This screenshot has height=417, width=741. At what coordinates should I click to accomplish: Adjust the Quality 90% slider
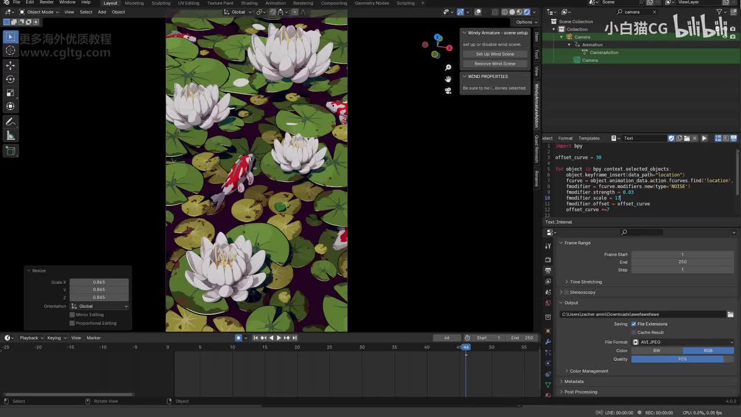pos(682,359)
